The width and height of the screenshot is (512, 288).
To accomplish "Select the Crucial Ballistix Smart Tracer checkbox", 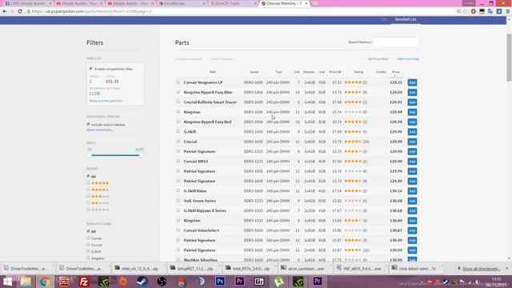I will (x=178, y=102).
